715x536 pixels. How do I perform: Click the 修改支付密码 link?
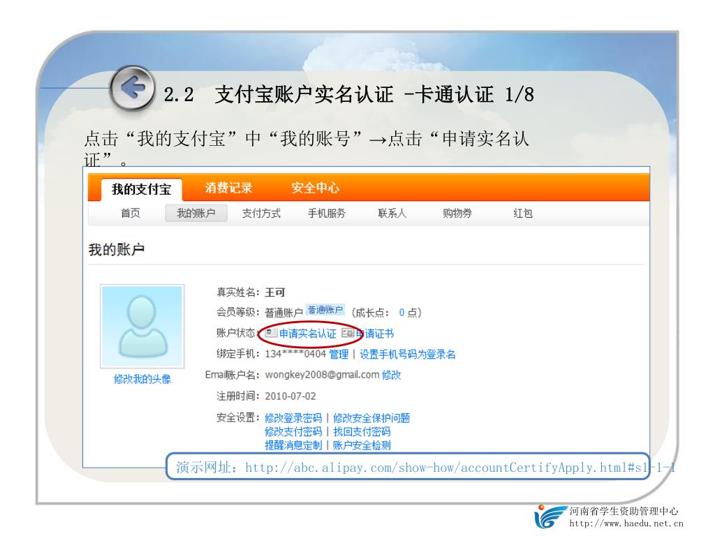coord(293,431)
